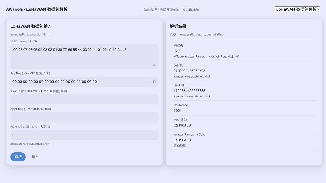This screenshot has height=183, width=326.
Task: Click the lorawanParser.micCalc label in the results
Action: click(189, 134)
